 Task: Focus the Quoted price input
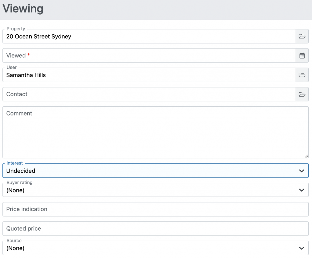click(155, 228)
